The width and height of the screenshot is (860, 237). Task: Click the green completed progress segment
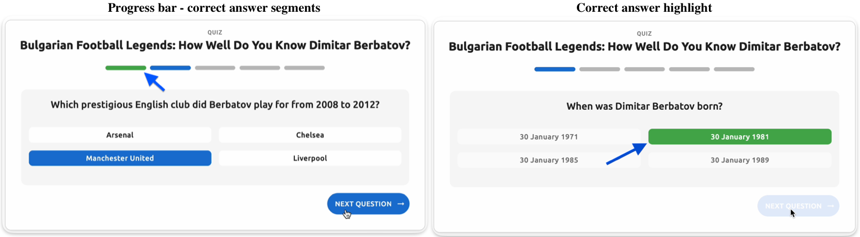pyautogui.click(x=126, y=68)
